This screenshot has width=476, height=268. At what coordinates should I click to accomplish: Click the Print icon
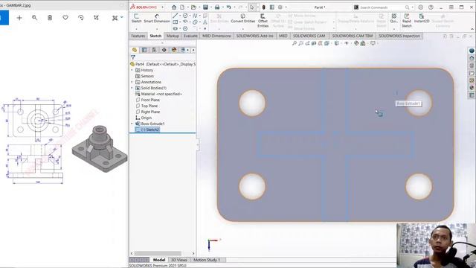click(217, 7)
